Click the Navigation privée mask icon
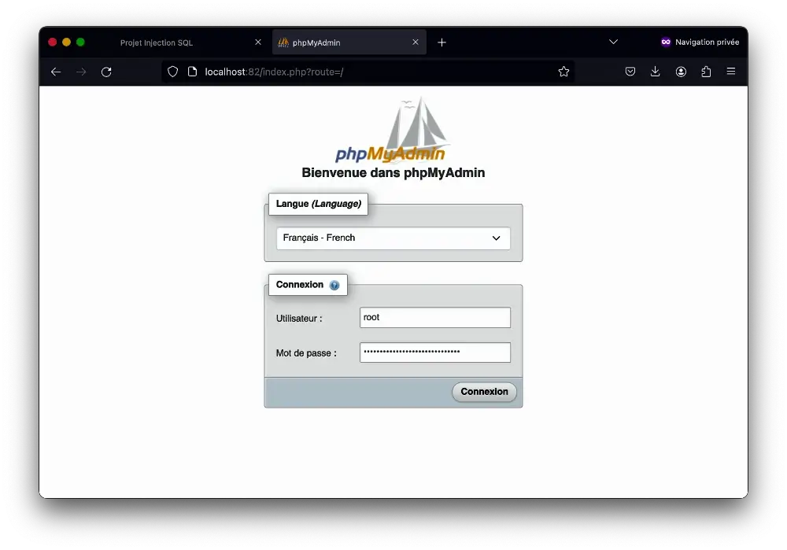 pos(666,42)
